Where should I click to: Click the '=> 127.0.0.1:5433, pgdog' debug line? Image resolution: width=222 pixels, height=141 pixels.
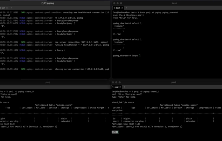(41, 18)
